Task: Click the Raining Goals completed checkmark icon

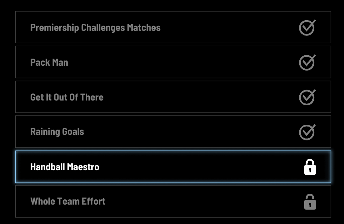Action: click(307, 132)
